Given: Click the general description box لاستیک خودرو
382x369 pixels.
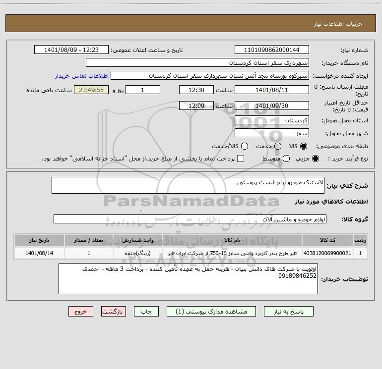Looking at the screenshot, I should (188, 185).
